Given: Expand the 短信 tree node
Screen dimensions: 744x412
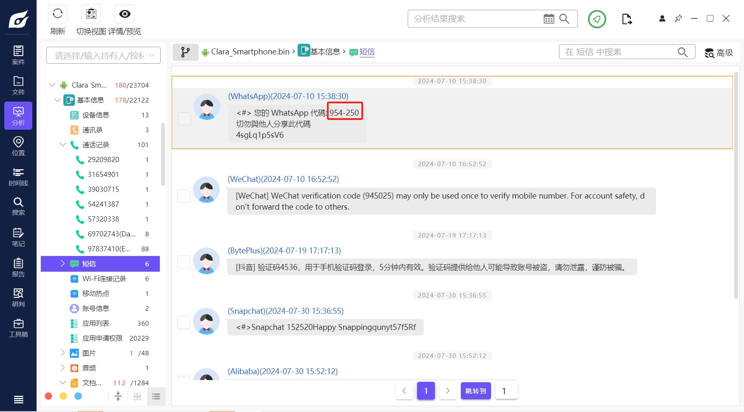Looking at the screenshot, I should (x=63, y=264).
